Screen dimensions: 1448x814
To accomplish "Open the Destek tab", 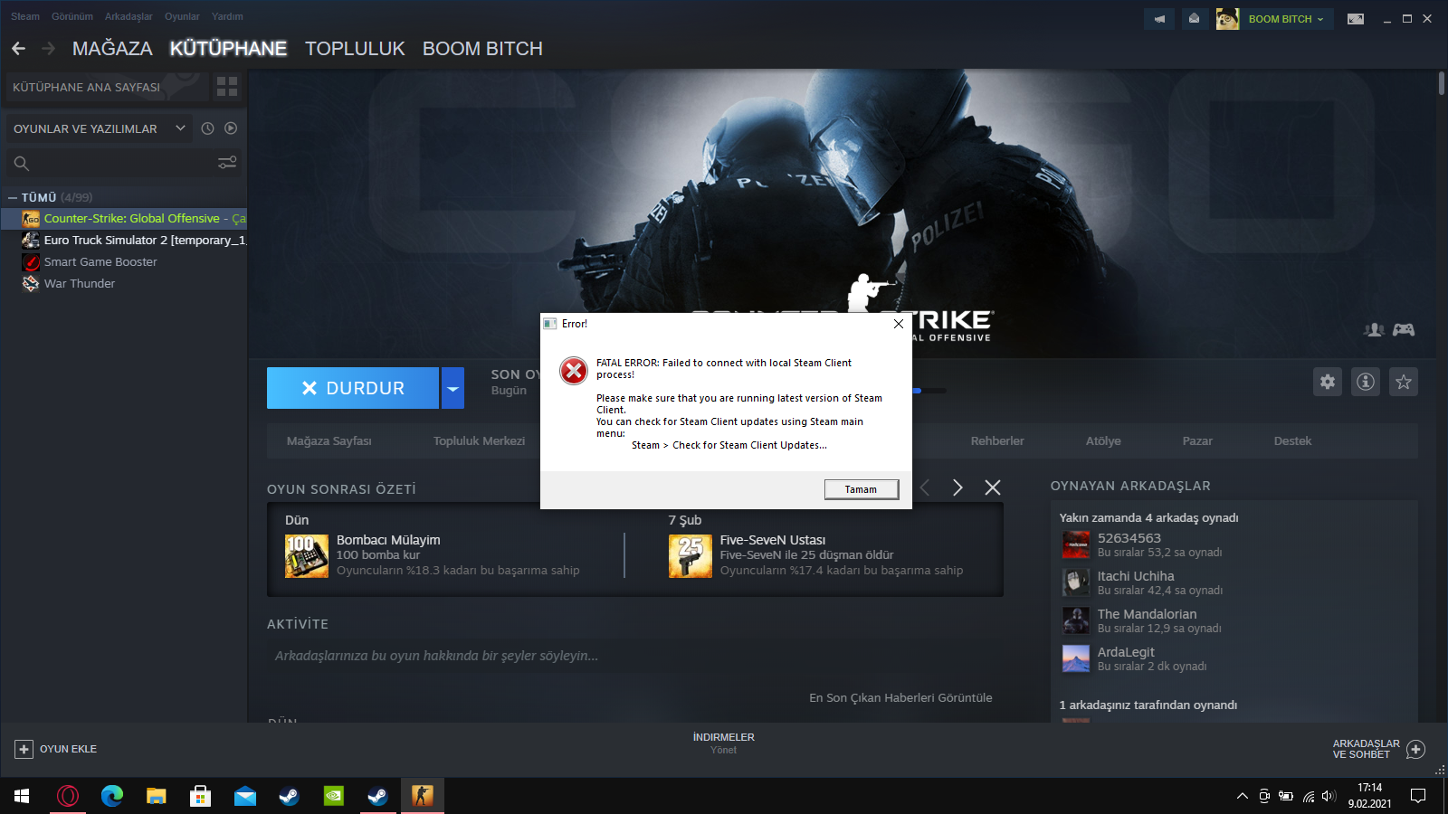I will tap(1292, 441).
